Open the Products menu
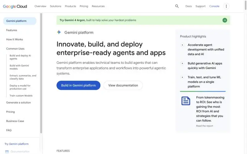The image size is (247, 154). click(70, 6)
